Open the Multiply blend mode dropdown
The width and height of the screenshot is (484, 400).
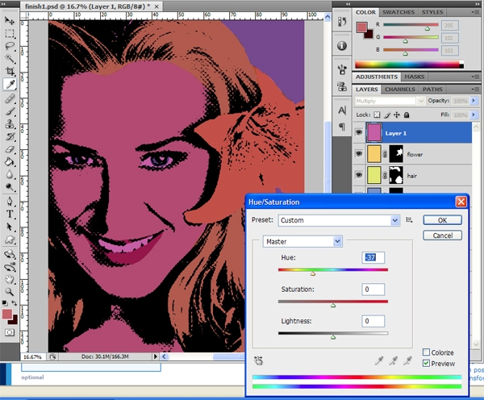pos(390,101)
